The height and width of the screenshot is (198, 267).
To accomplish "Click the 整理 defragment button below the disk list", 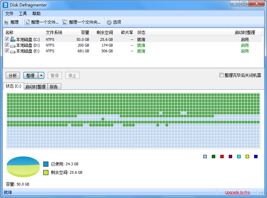I will coord(31,76).
